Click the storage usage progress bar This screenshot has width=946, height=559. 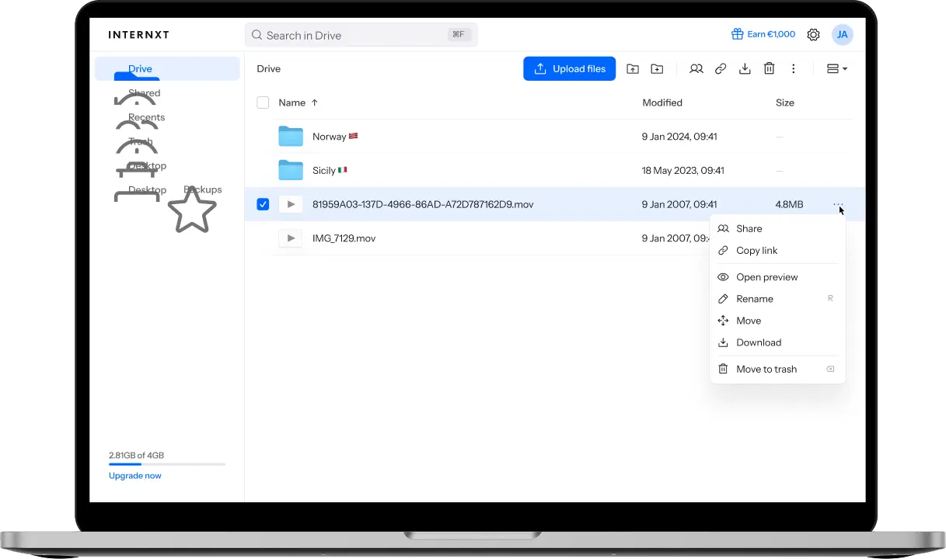[167, 464]
